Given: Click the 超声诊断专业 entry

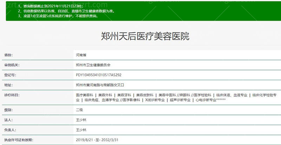Looking at the screenshot, I should (180, 100).
